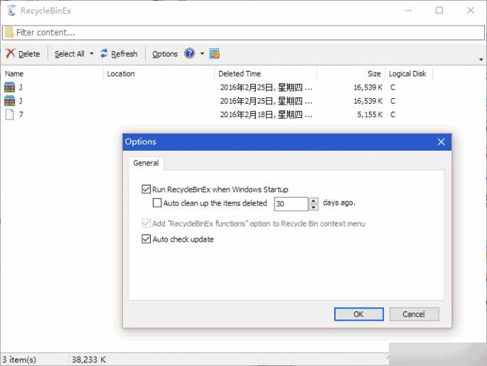Click RecycleBinEx app icon in title bar
Screen dimensions: 487x366
9,11
